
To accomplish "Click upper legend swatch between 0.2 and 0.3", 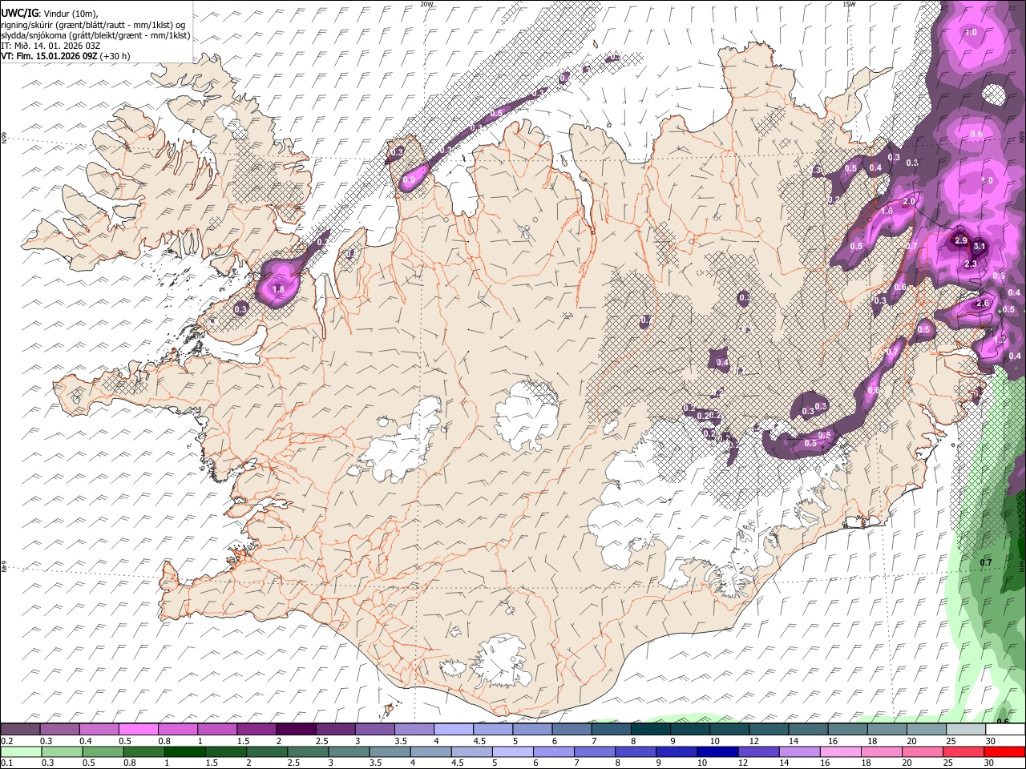I will [x=20, y=730].
